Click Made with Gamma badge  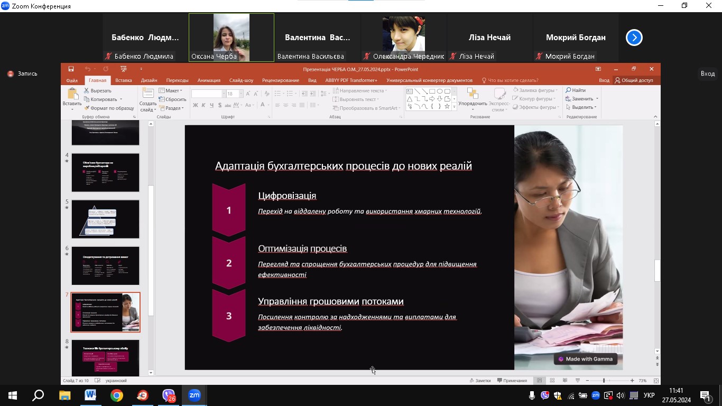(x=585, y=359)
